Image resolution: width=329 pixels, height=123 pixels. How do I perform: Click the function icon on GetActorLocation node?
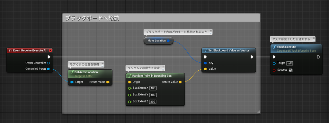coord(72,72)
